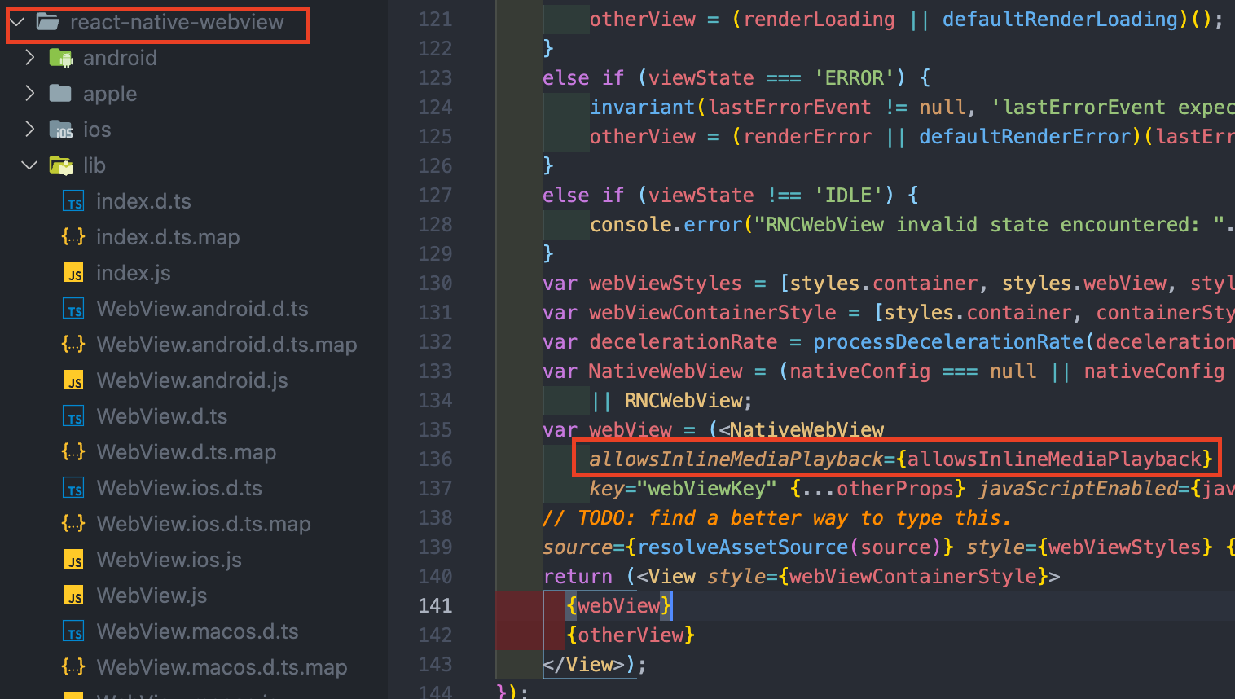Click braces icon beside WebView.ios.d.ts.map
Image resolution: width=1235 pixels, height=699 pixels.
[74, 524]
